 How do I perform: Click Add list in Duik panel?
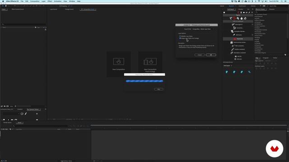point(238,56)
